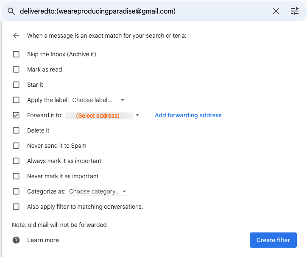Enable Never send it to Spam

coord(16,146)
